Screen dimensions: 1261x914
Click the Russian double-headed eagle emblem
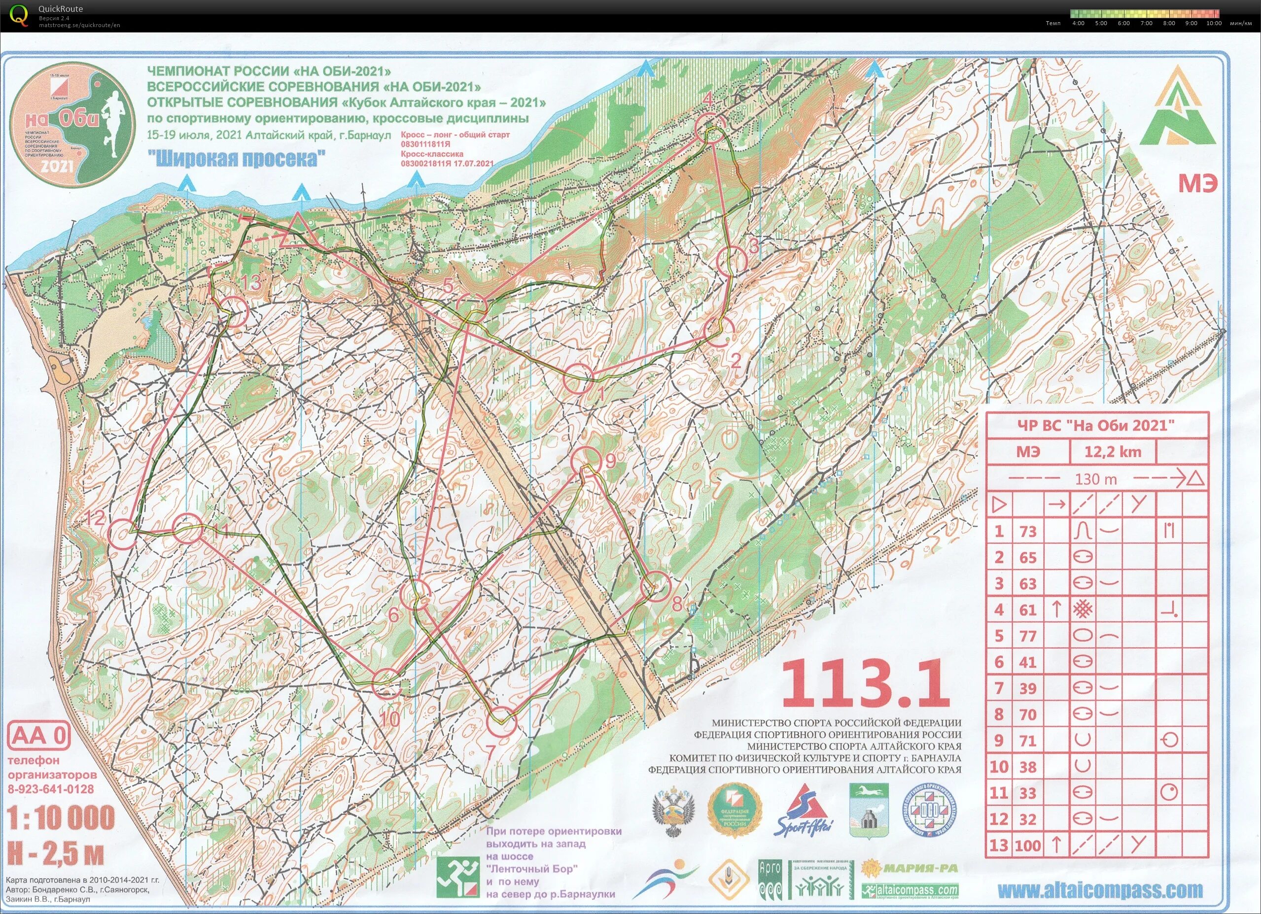(x=674, y=812)
